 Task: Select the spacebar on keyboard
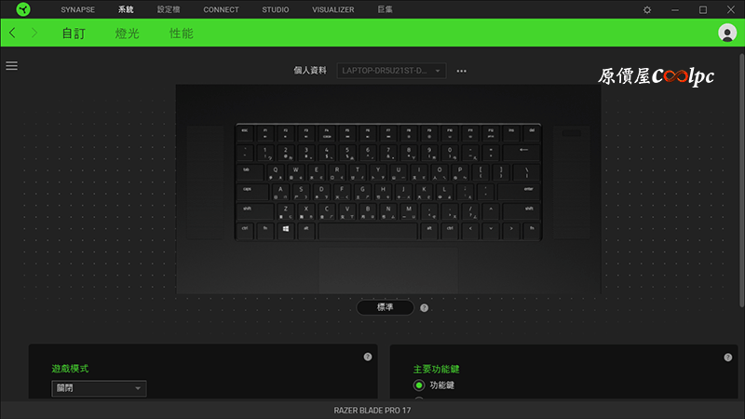[x=368, y=230]
